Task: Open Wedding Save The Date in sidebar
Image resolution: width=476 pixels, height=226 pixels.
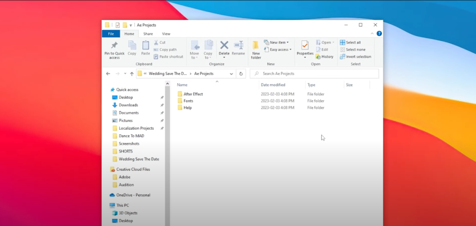Action: [139, 159]
